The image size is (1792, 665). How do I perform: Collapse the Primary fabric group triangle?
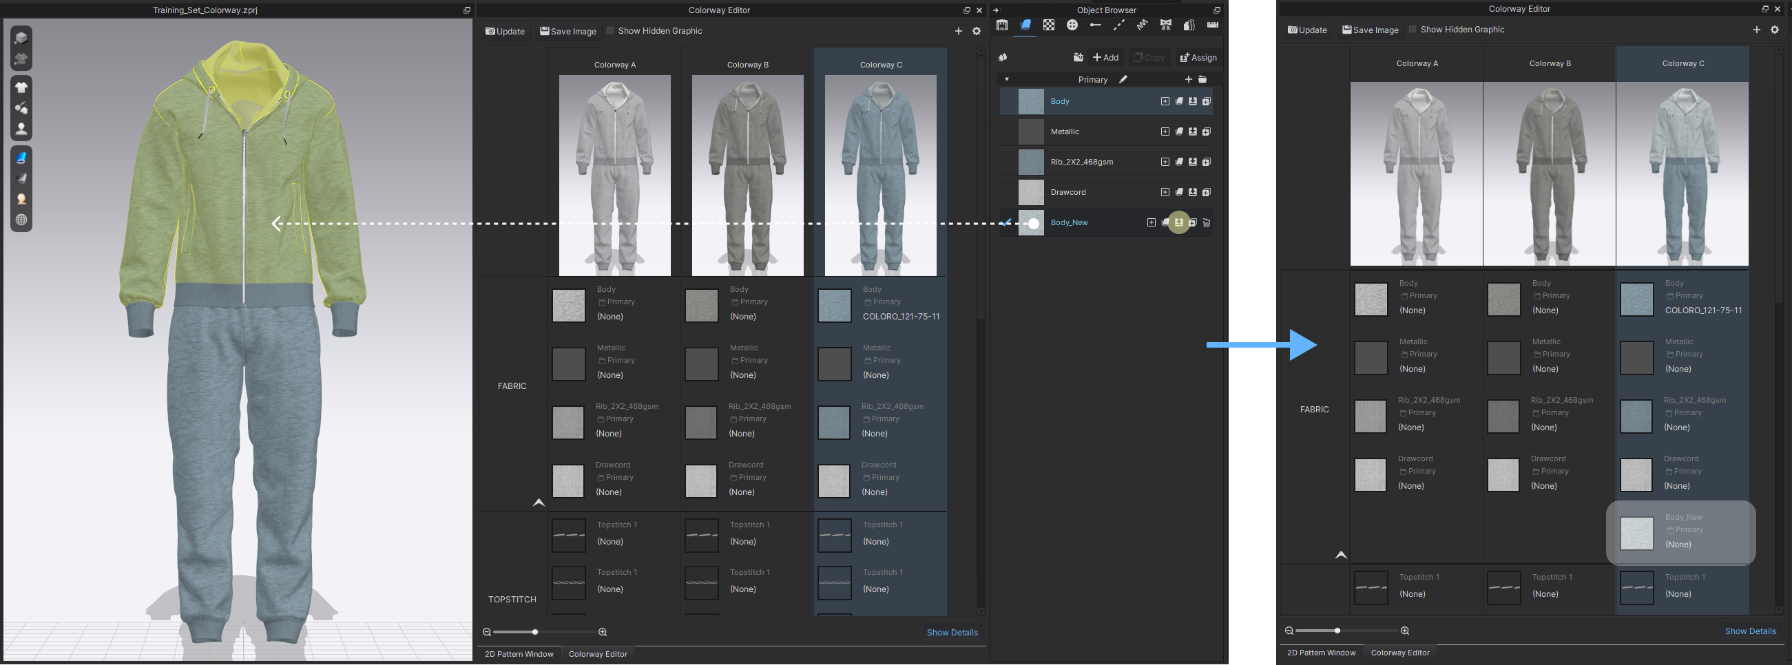pyautogui.click(x=1007, y=79)
